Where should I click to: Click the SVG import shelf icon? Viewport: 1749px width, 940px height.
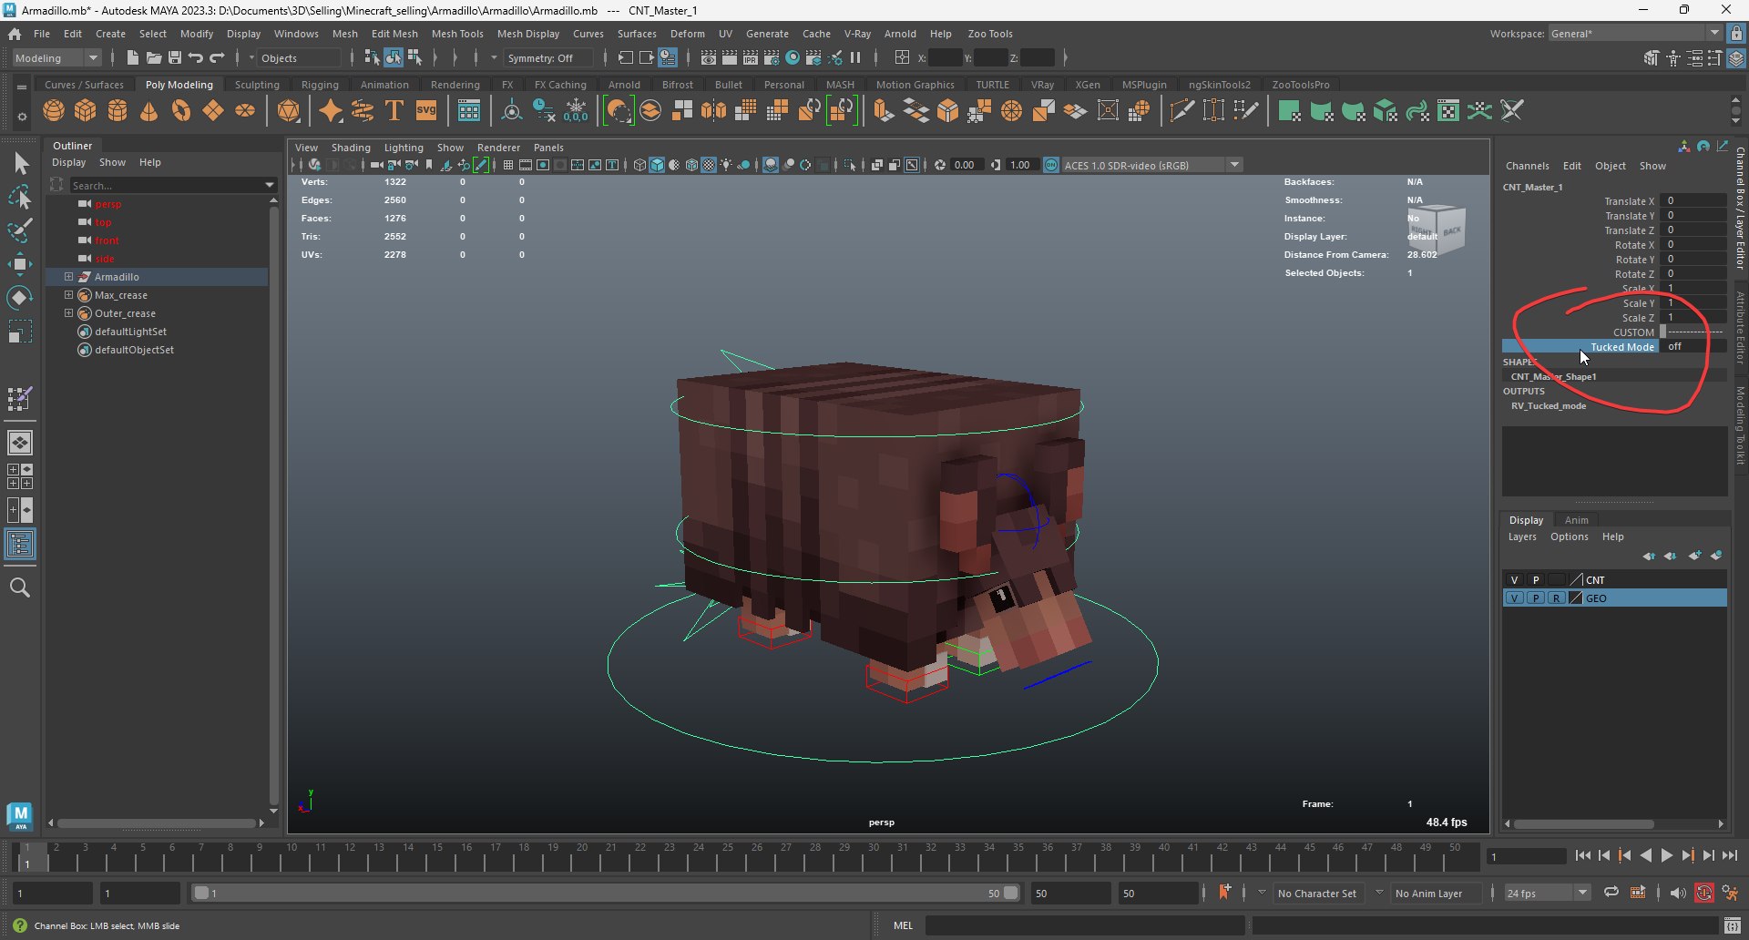point(426,111)
